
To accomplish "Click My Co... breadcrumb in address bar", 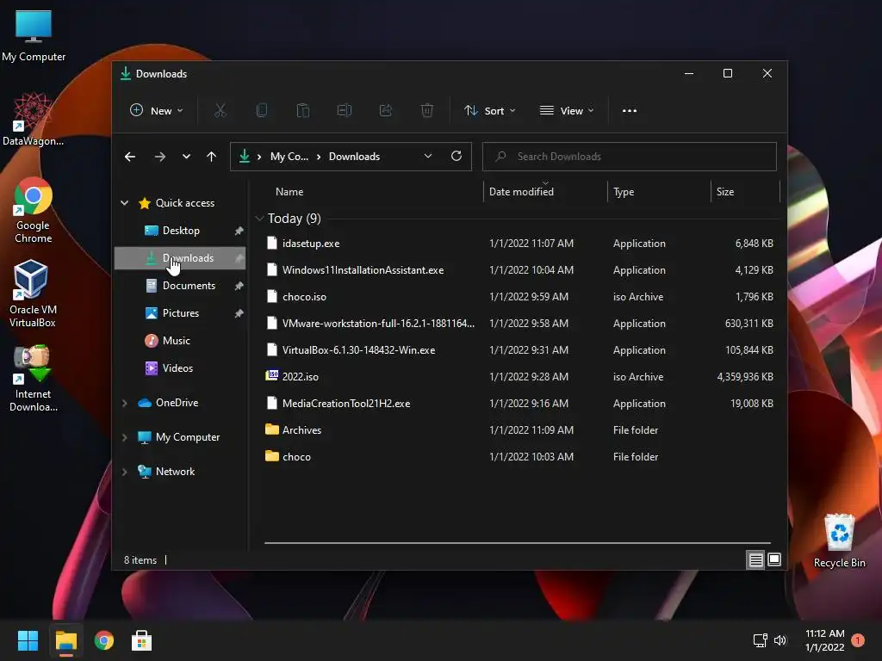I will tap(289, 157).
